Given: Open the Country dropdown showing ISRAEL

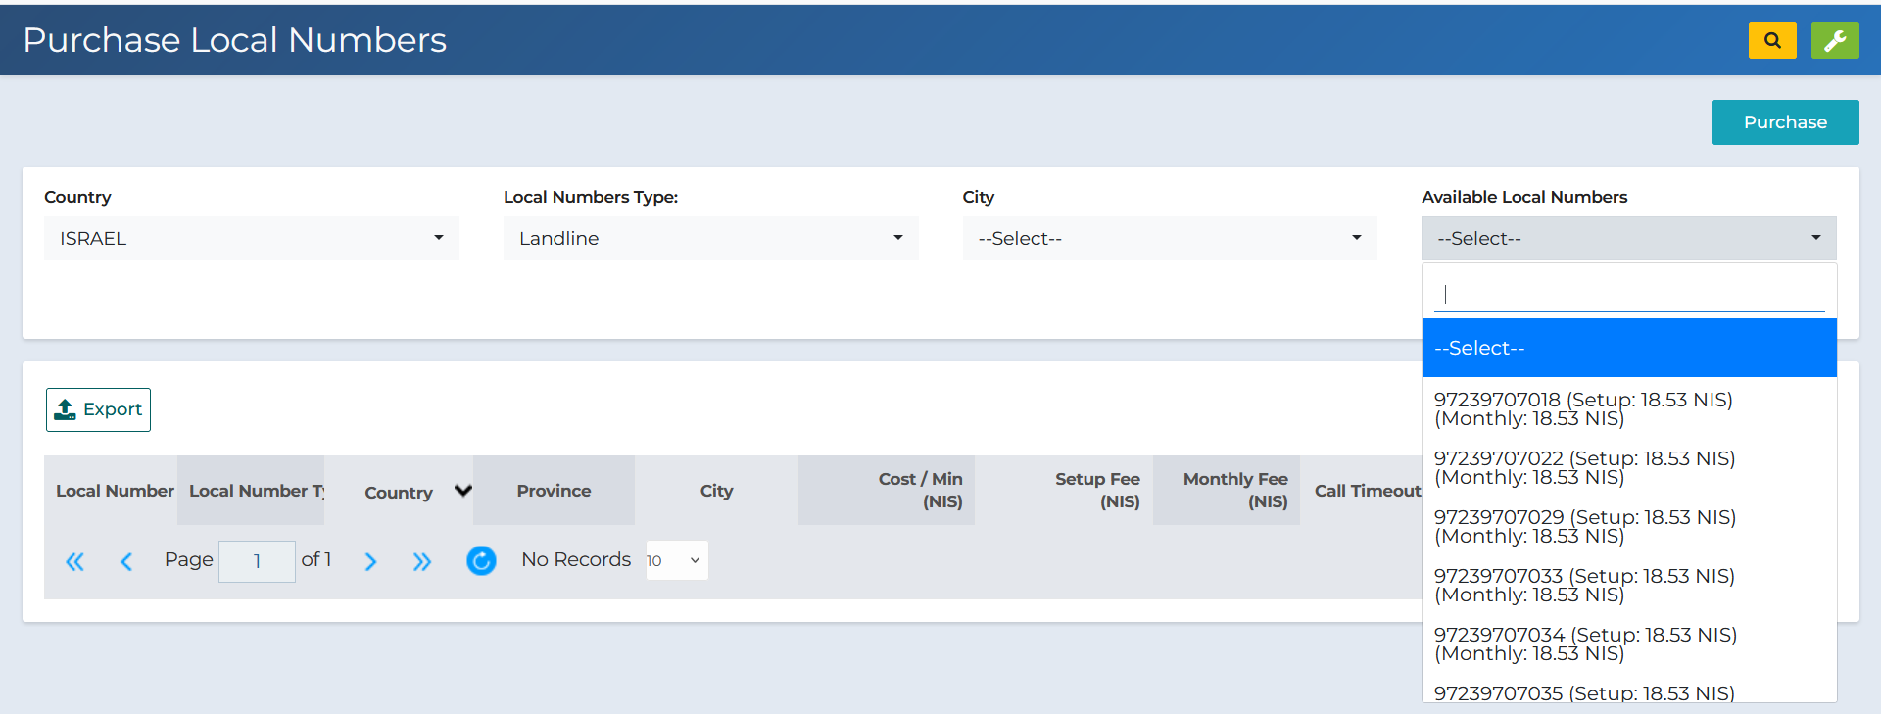Looking at the screenshot, I should [x=252, y=239].
